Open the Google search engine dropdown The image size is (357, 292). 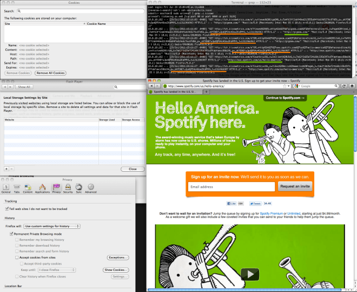coord(297,86)
